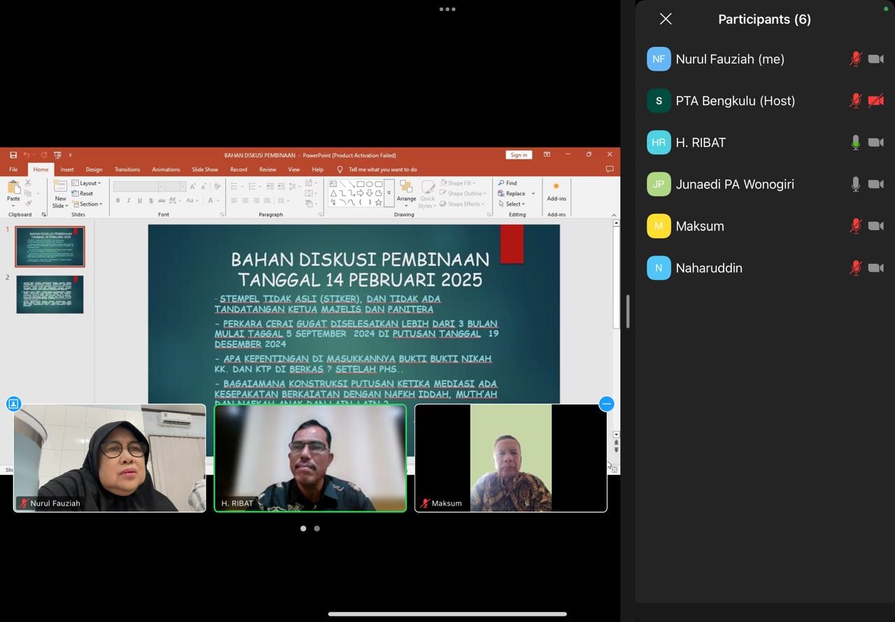Viewport: 895px width, 622px height.
Task: Close the Participants panel with X
Action: click(x=666, y=20)
